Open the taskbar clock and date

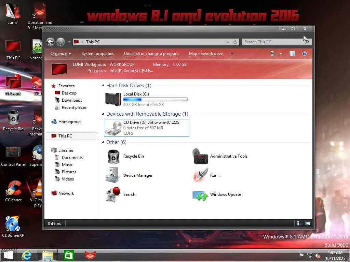click(335, 256)
